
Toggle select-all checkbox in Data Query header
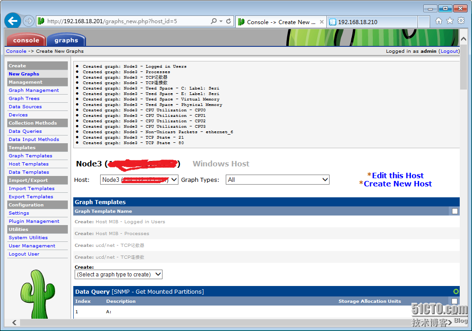pos(455,301)
